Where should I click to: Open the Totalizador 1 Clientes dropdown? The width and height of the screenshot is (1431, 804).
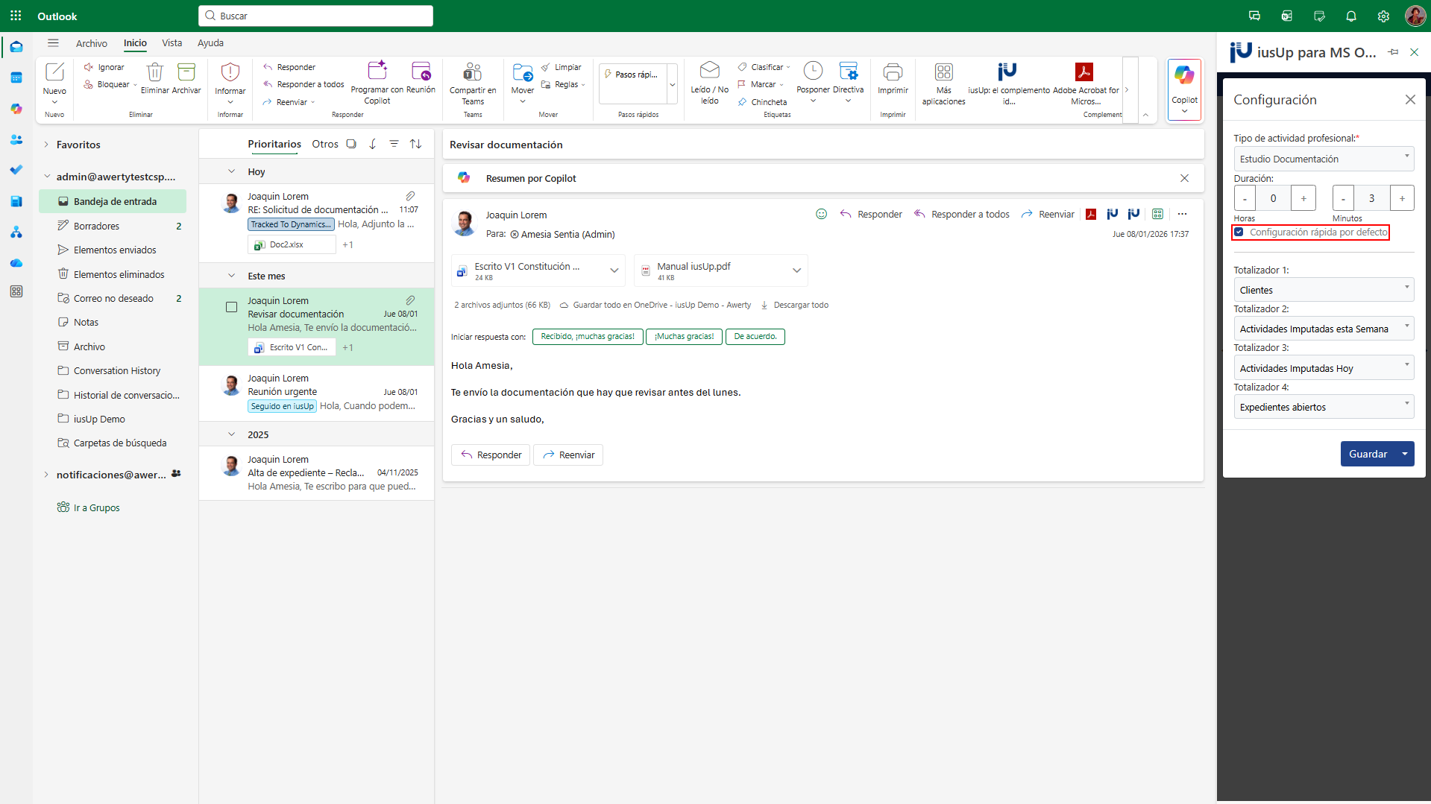coord(1324,291)
